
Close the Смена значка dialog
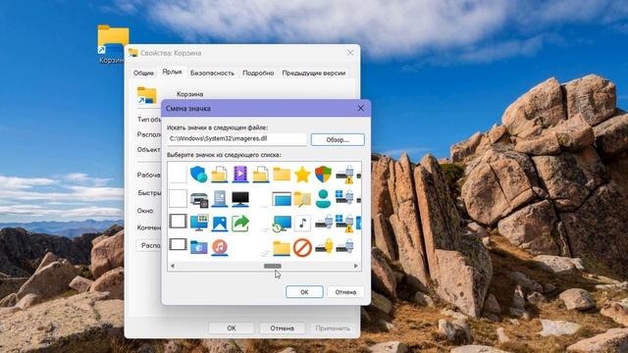click(x=360, y=108)
